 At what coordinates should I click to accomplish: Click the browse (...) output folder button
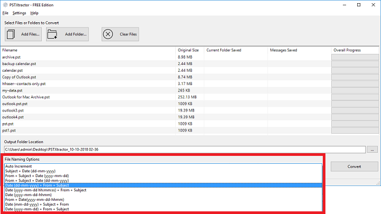[372, 150]
